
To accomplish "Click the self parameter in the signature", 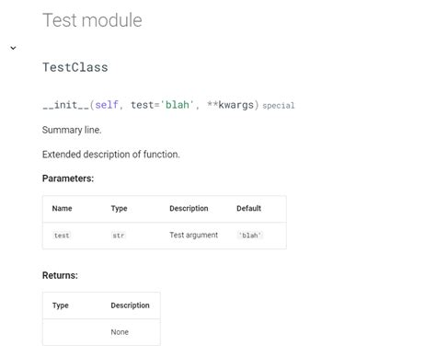I will pos(107,105).
